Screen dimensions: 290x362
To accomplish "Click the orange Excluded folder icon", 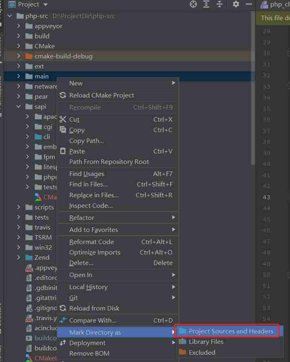I will [182, 352].
